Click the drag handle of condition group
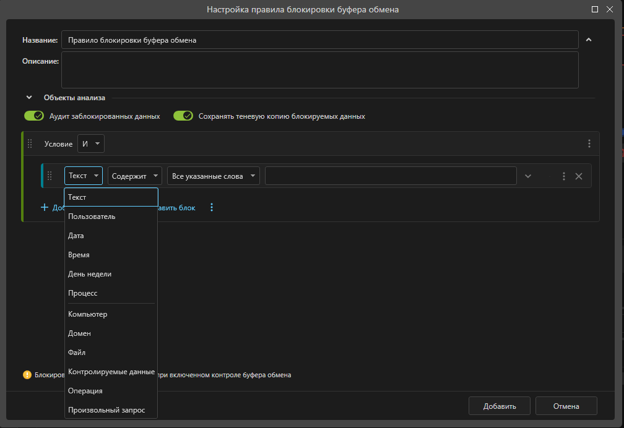 (x=30, y=143)
